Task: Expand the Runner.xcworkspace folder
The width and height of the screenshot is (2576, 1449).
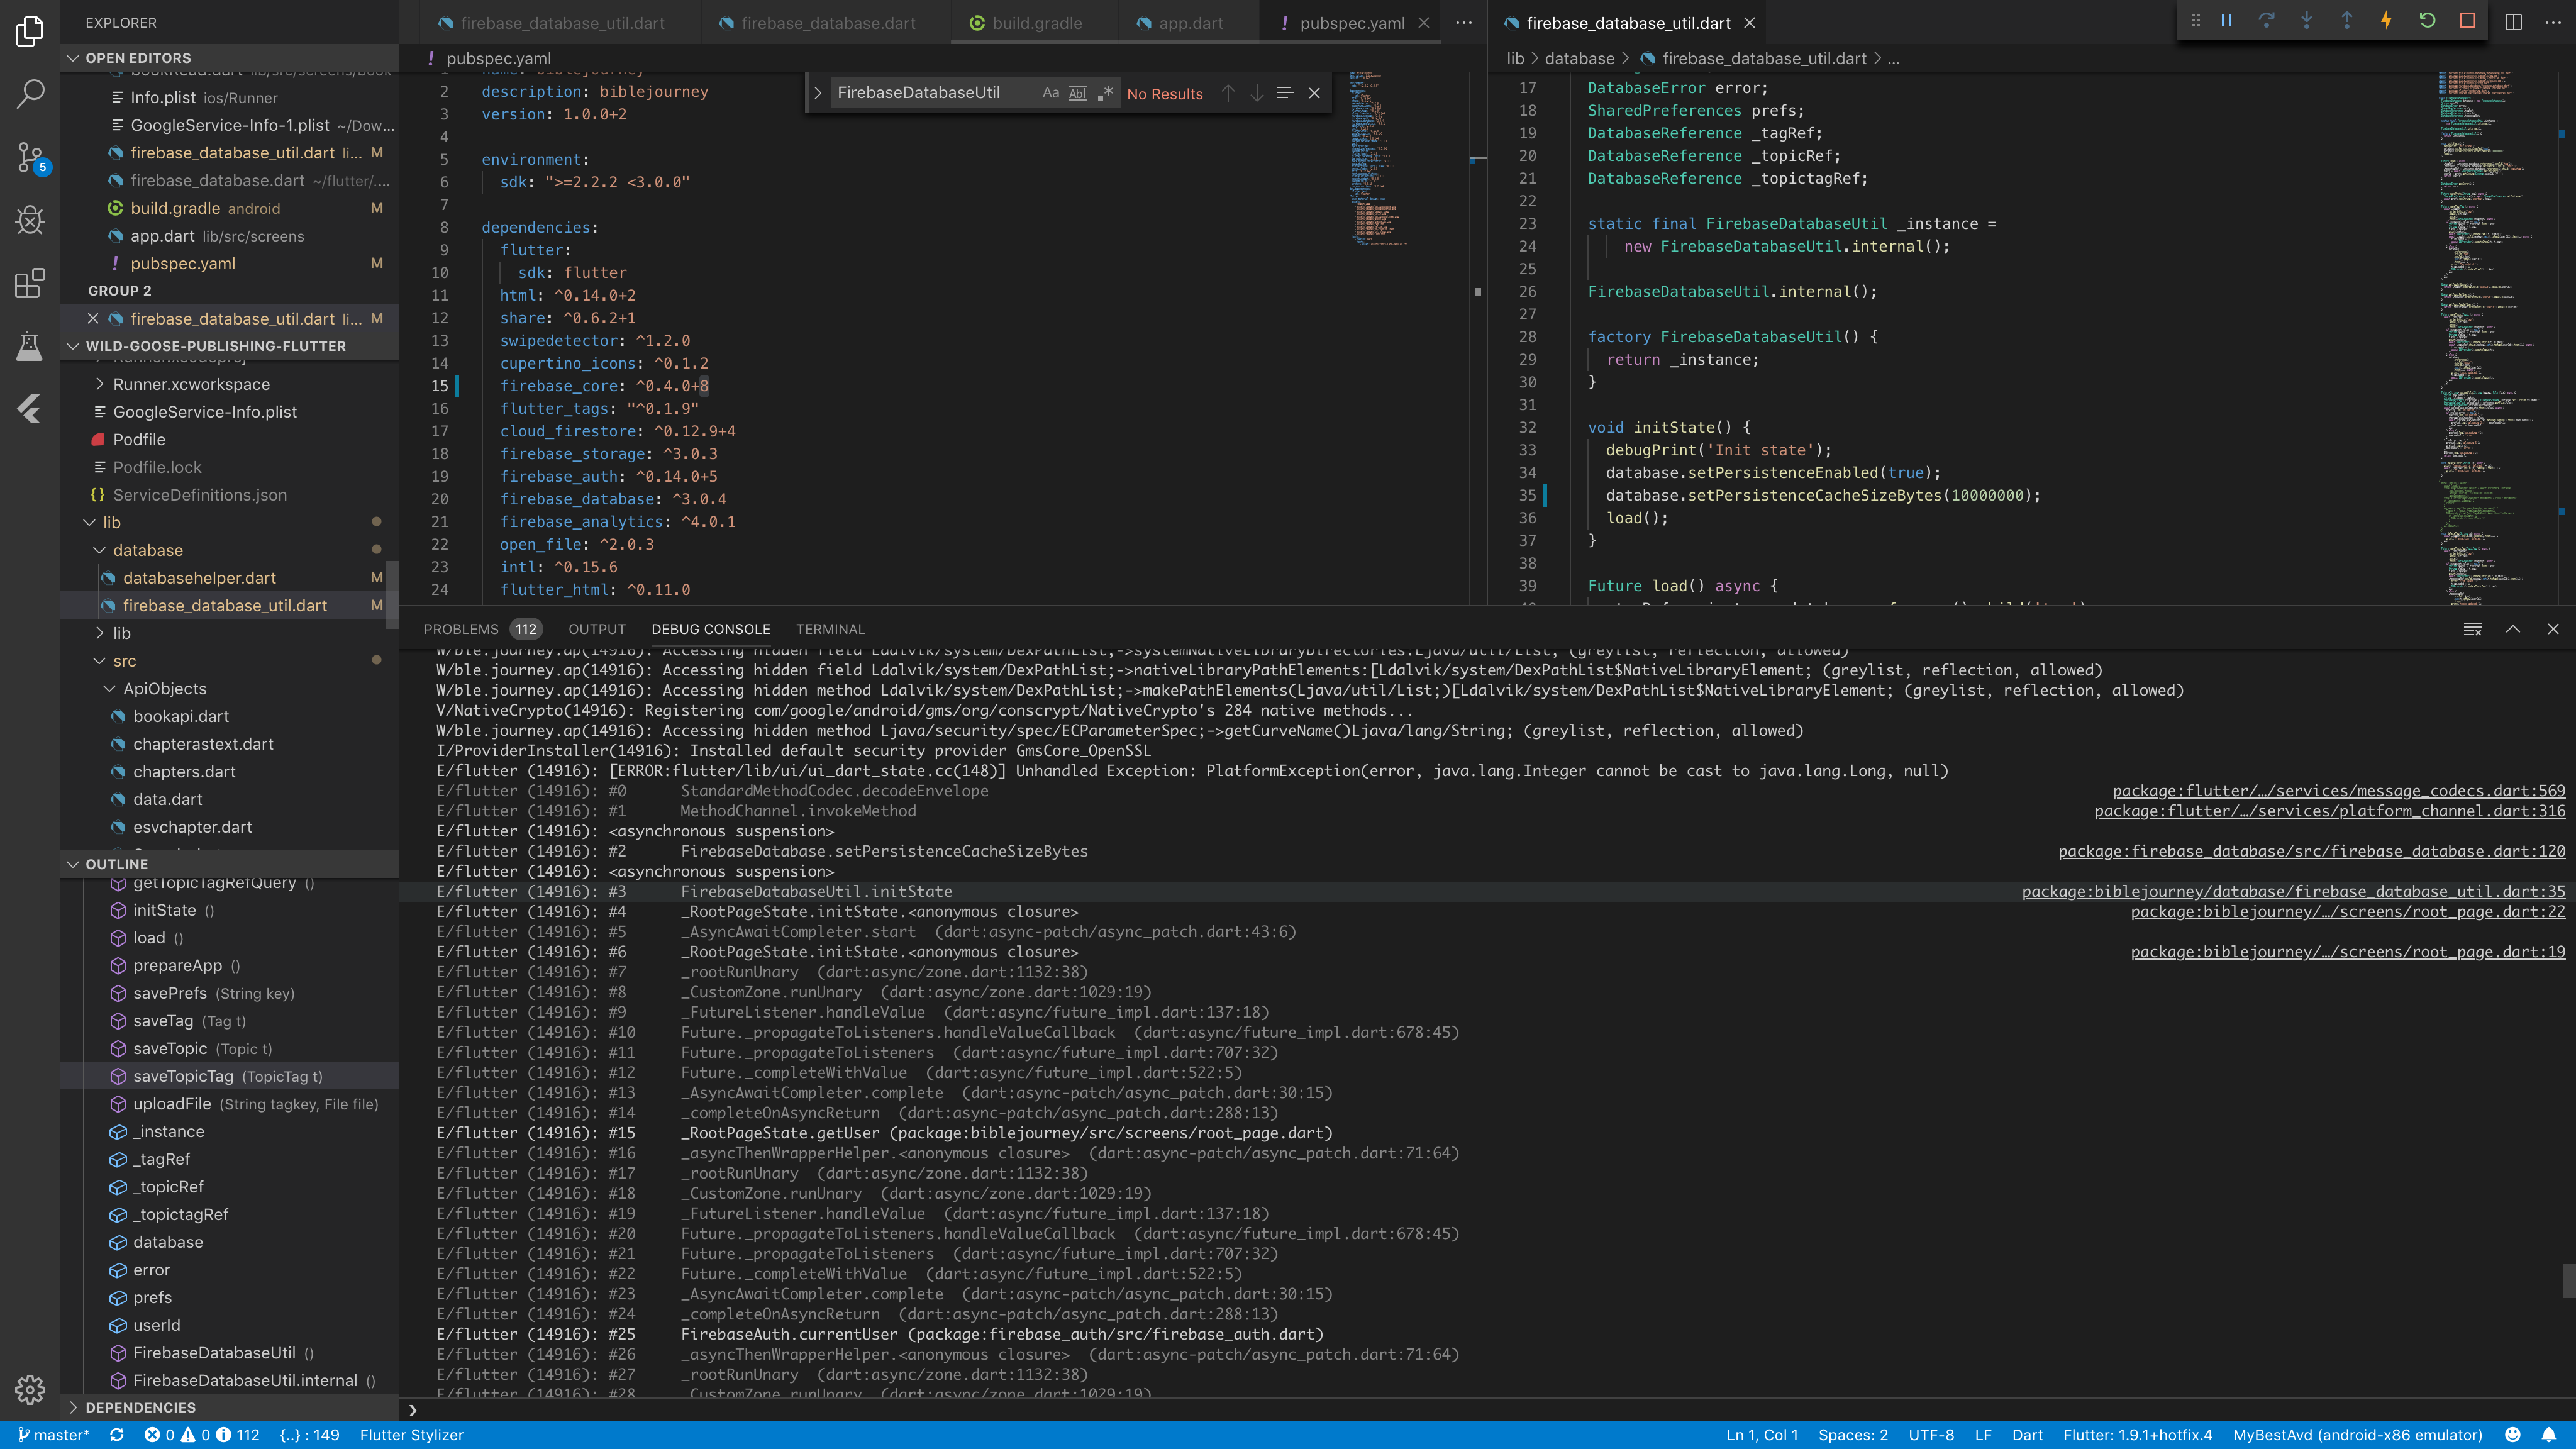Action: coord(100,384)
